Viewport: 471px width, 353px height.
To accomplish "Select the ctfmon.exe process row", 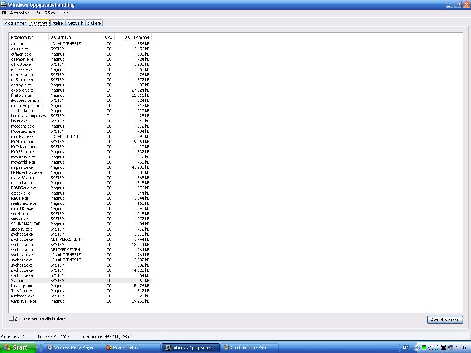I will pos(80,54).
